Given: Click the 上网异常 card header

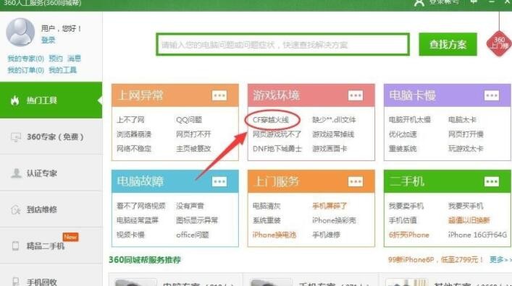Looking at the screenshot, I should (x=175, y=95).
